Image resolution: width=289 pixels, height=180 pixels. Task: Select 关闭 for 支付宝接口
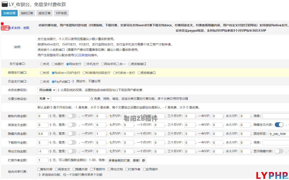click(x=41, y=64)
